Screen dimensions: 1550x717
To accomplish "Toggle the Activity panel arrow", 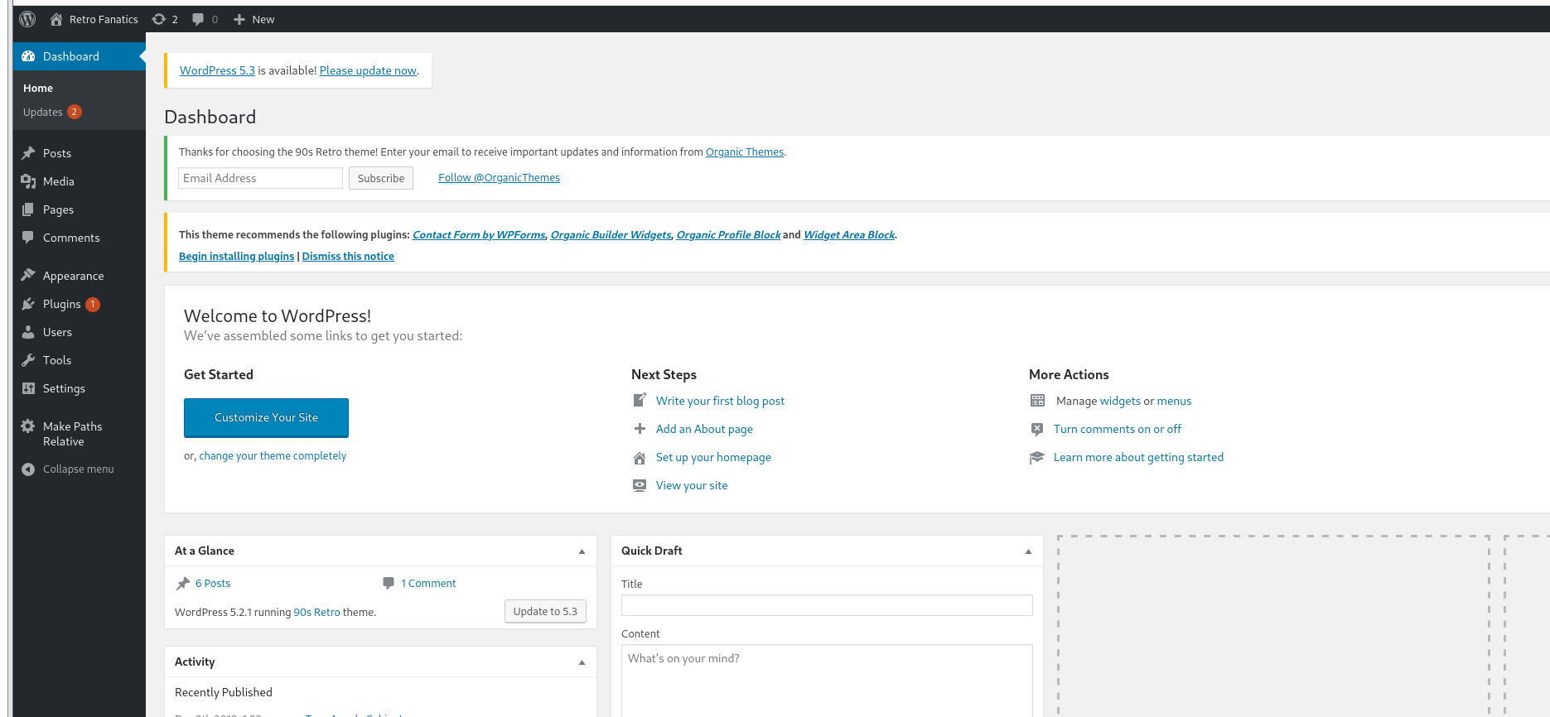I will 582,662.
